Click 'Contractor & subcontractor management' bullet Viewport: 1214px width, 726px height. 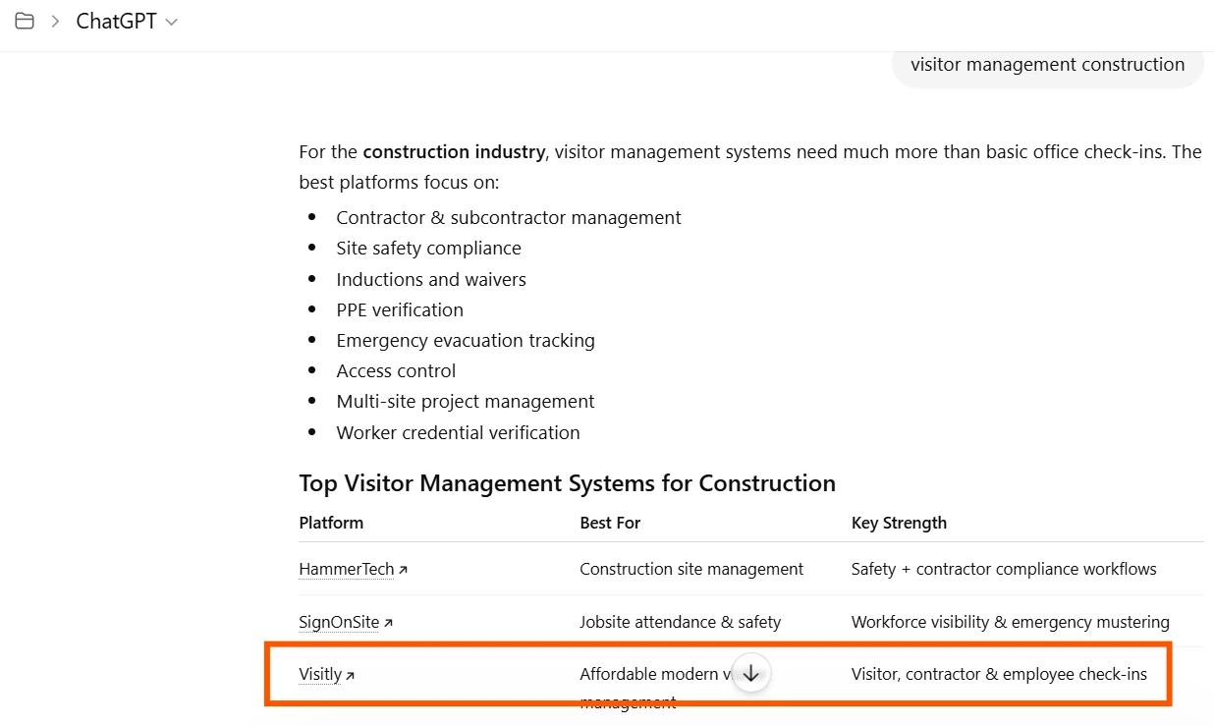[x=509, y=218]
